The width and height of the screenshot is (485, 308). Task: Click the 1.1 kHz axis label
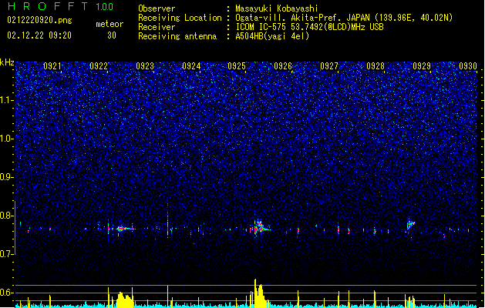[7, 100]
